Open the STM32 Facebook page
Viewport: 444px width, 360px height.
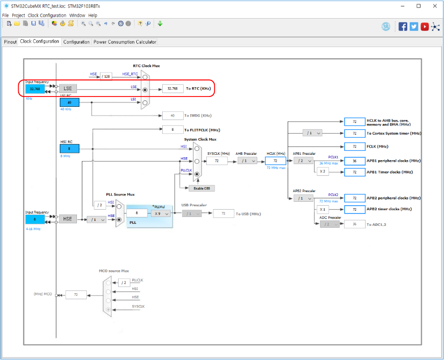coord(402,26)
